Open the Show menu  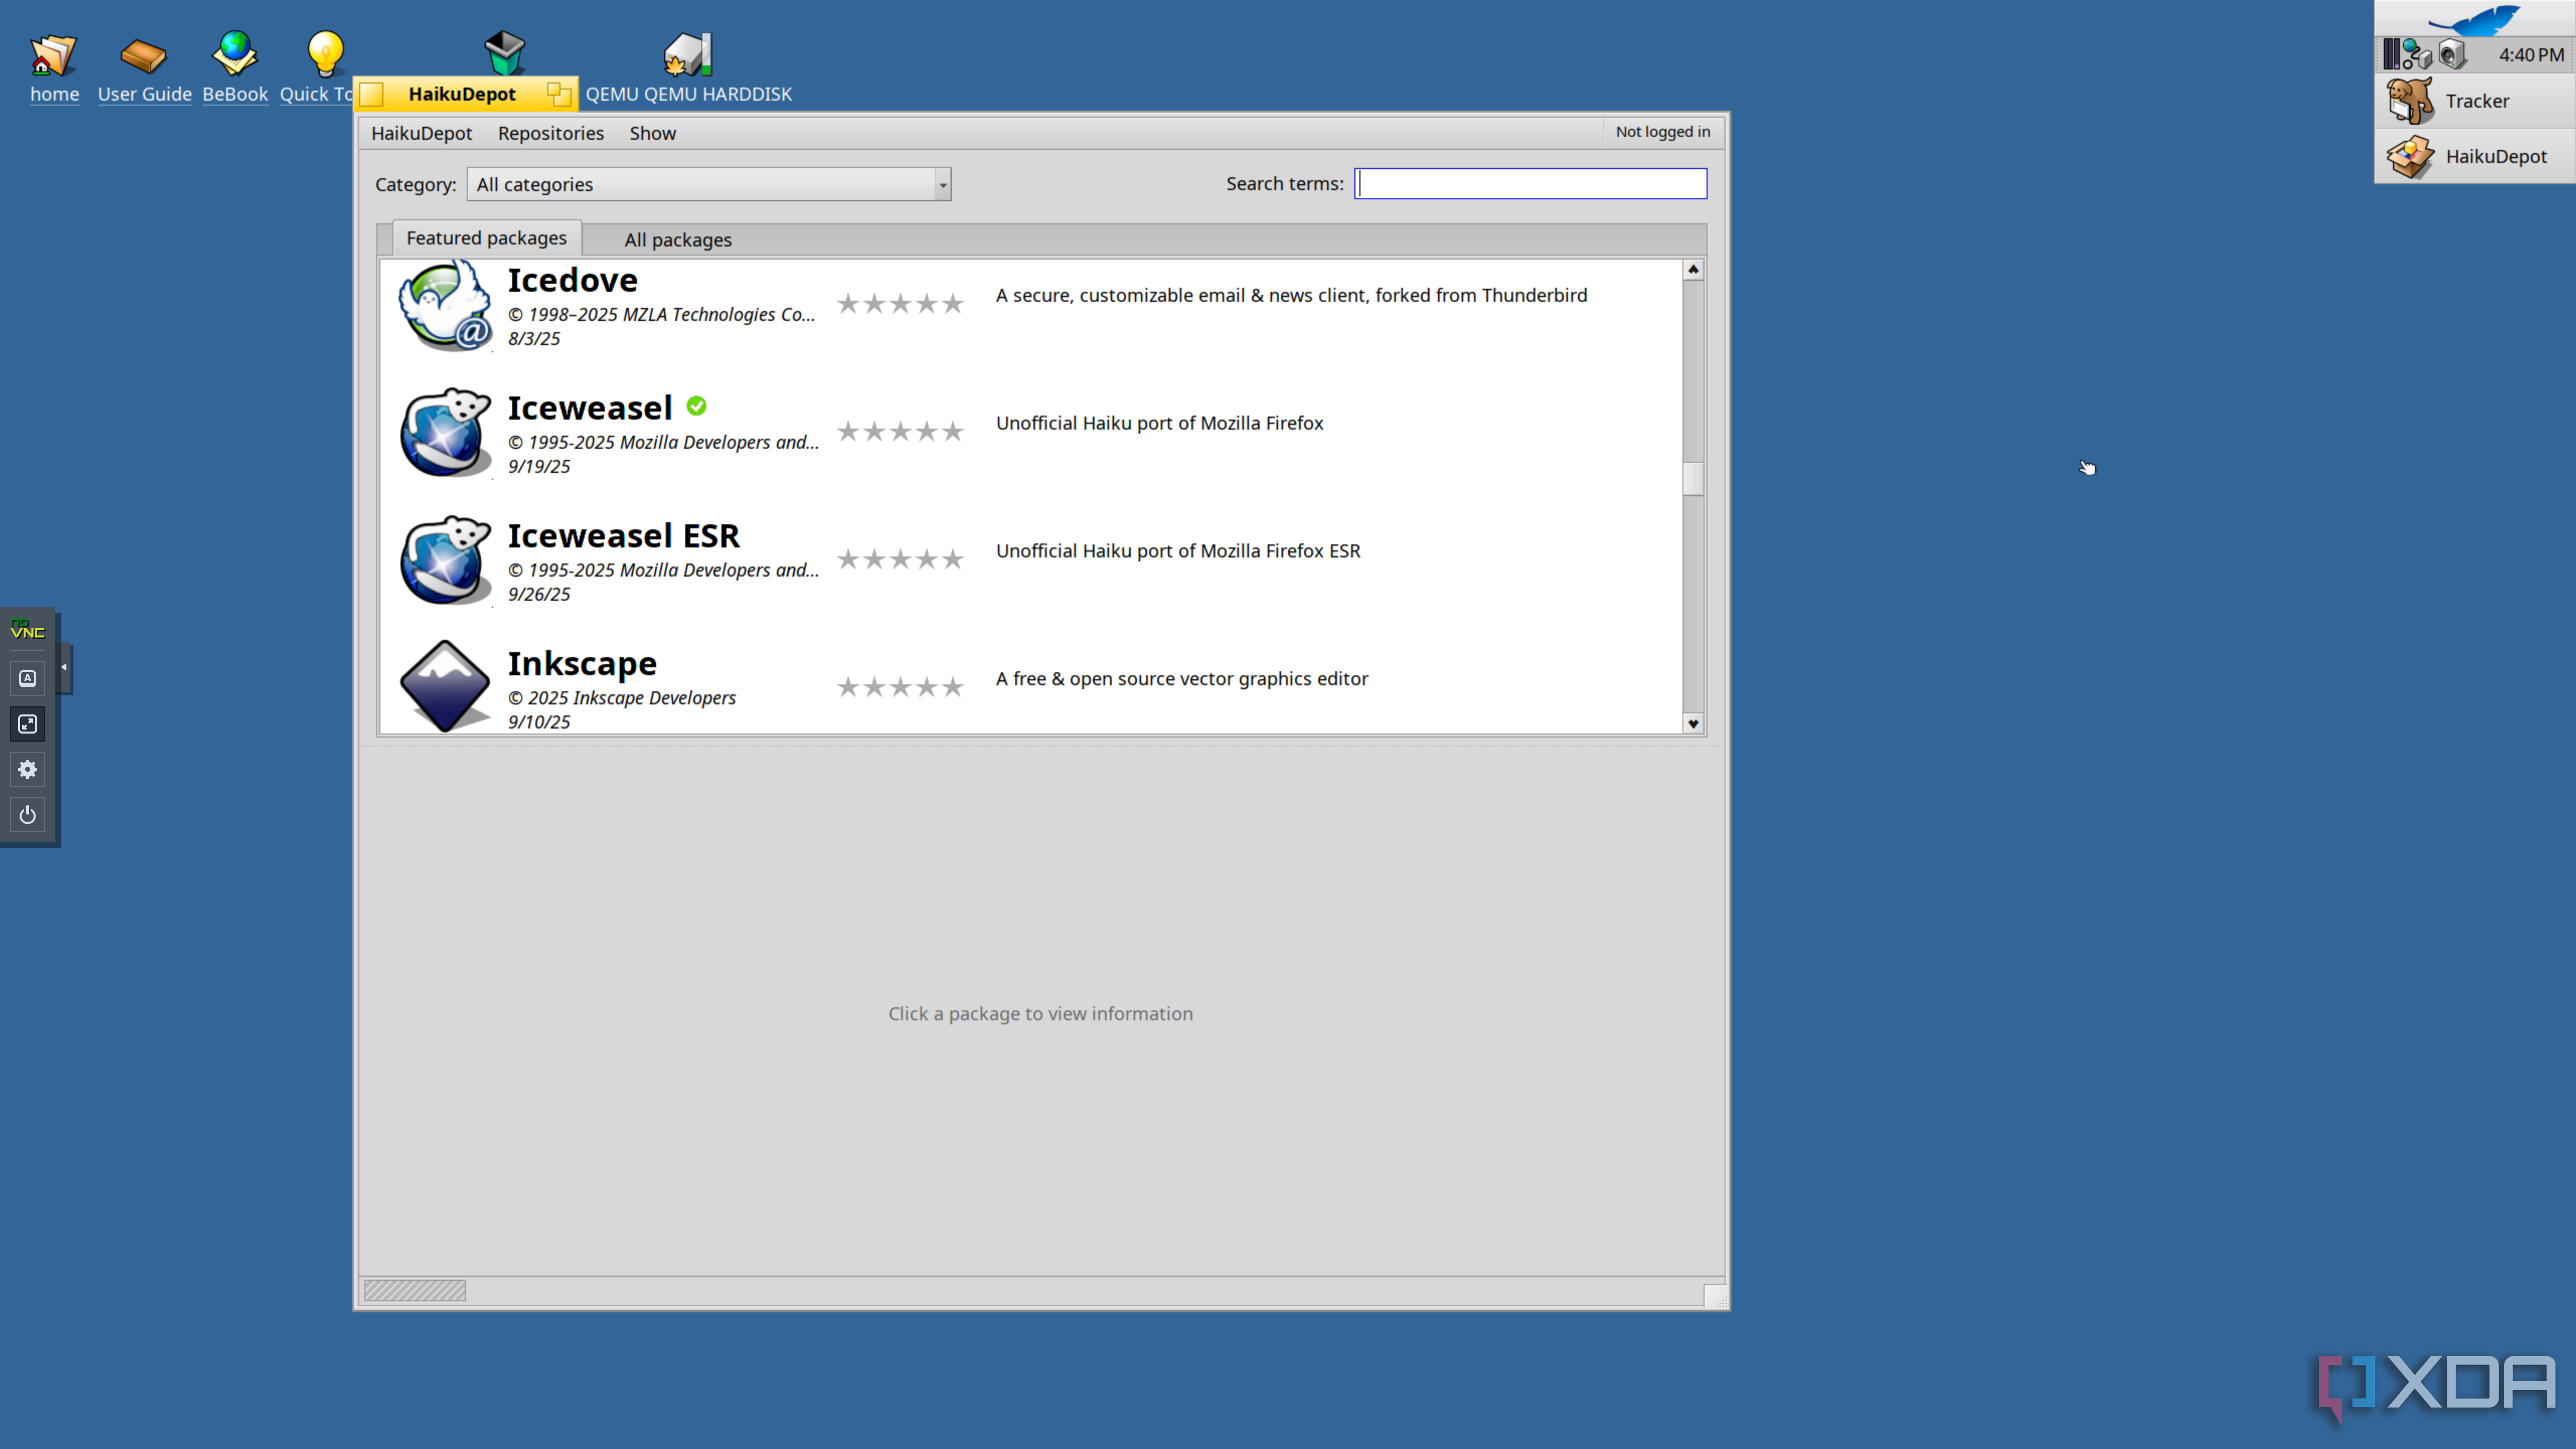point(653,133)
